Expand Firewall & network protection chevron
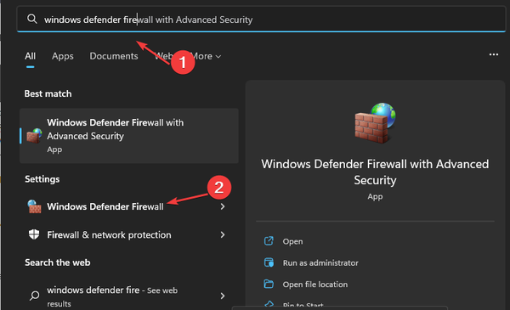The width and height of the screenshot is (510, 310). point(223,234)
